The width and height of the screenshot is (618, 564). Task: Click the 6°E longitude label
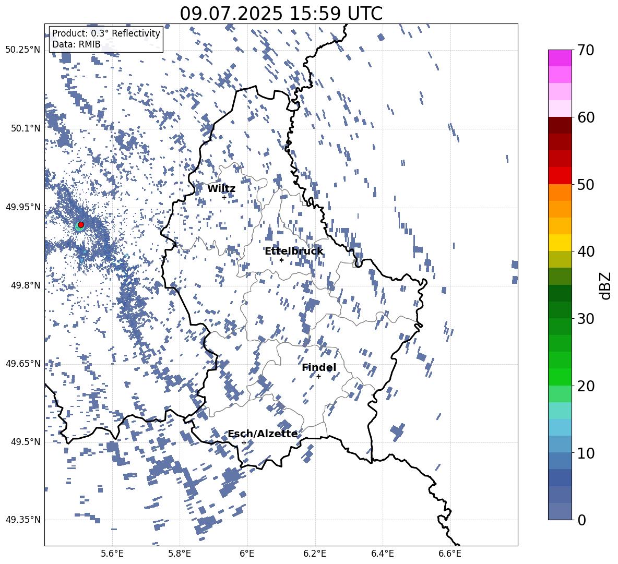pos(247,554)
